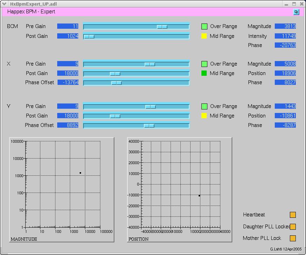Adjust the Y Post Gain slider
This screenshot has height=255, width=306.
tap(136, 116)
